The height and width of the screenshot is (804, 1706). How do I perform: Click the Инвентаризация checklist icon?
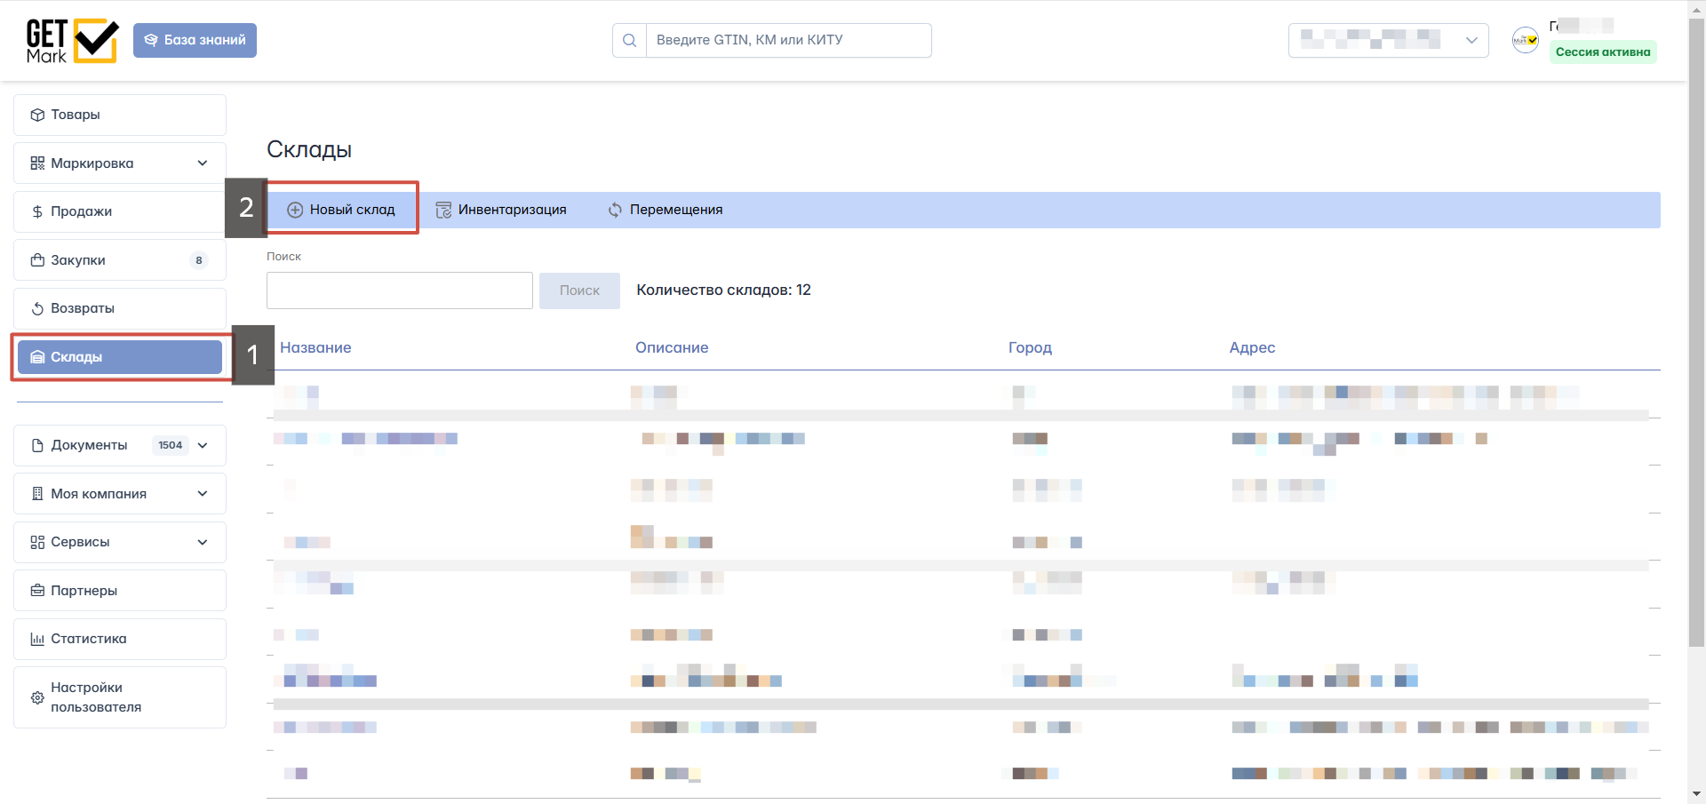click(443, 210)
